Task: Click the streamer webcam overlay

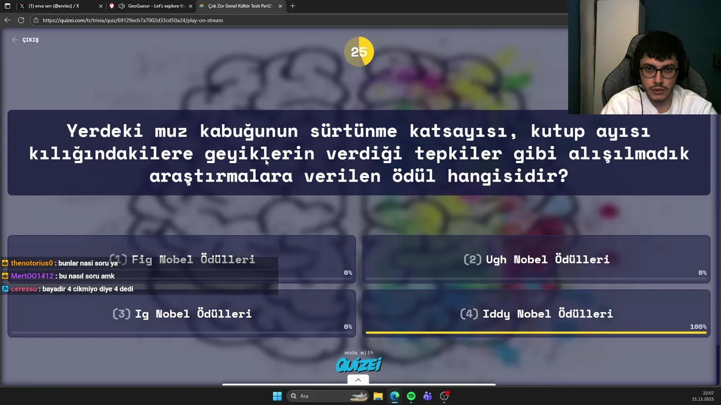Action: [644, 57]
